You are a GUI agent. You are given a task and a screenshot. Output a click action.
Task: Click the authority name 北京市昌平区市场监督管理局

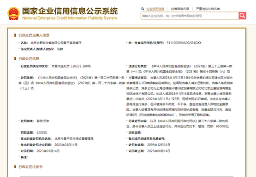tap(74, 139)
